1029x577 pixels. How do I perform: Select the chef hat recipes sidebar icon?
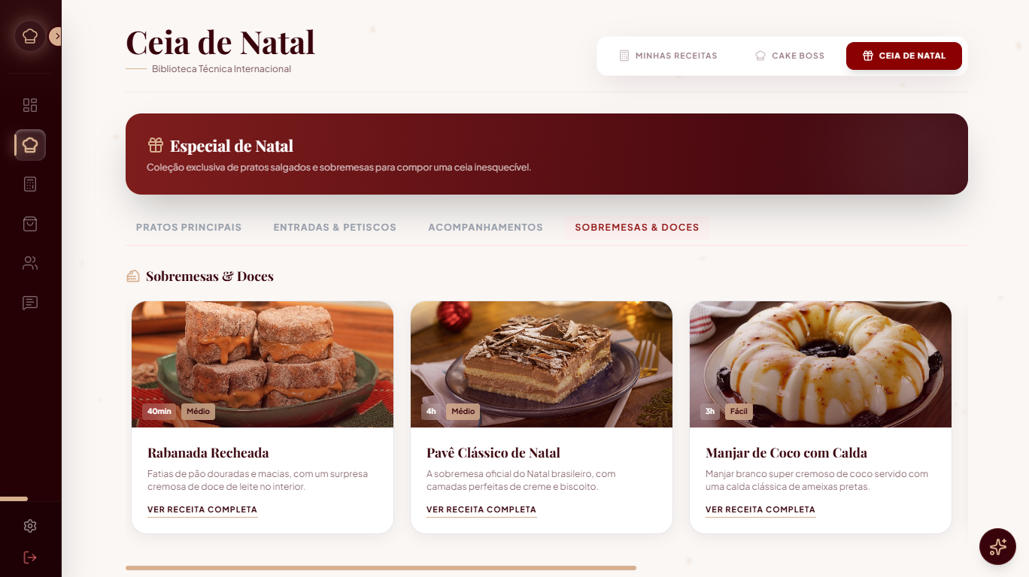[x=30, y=145]
